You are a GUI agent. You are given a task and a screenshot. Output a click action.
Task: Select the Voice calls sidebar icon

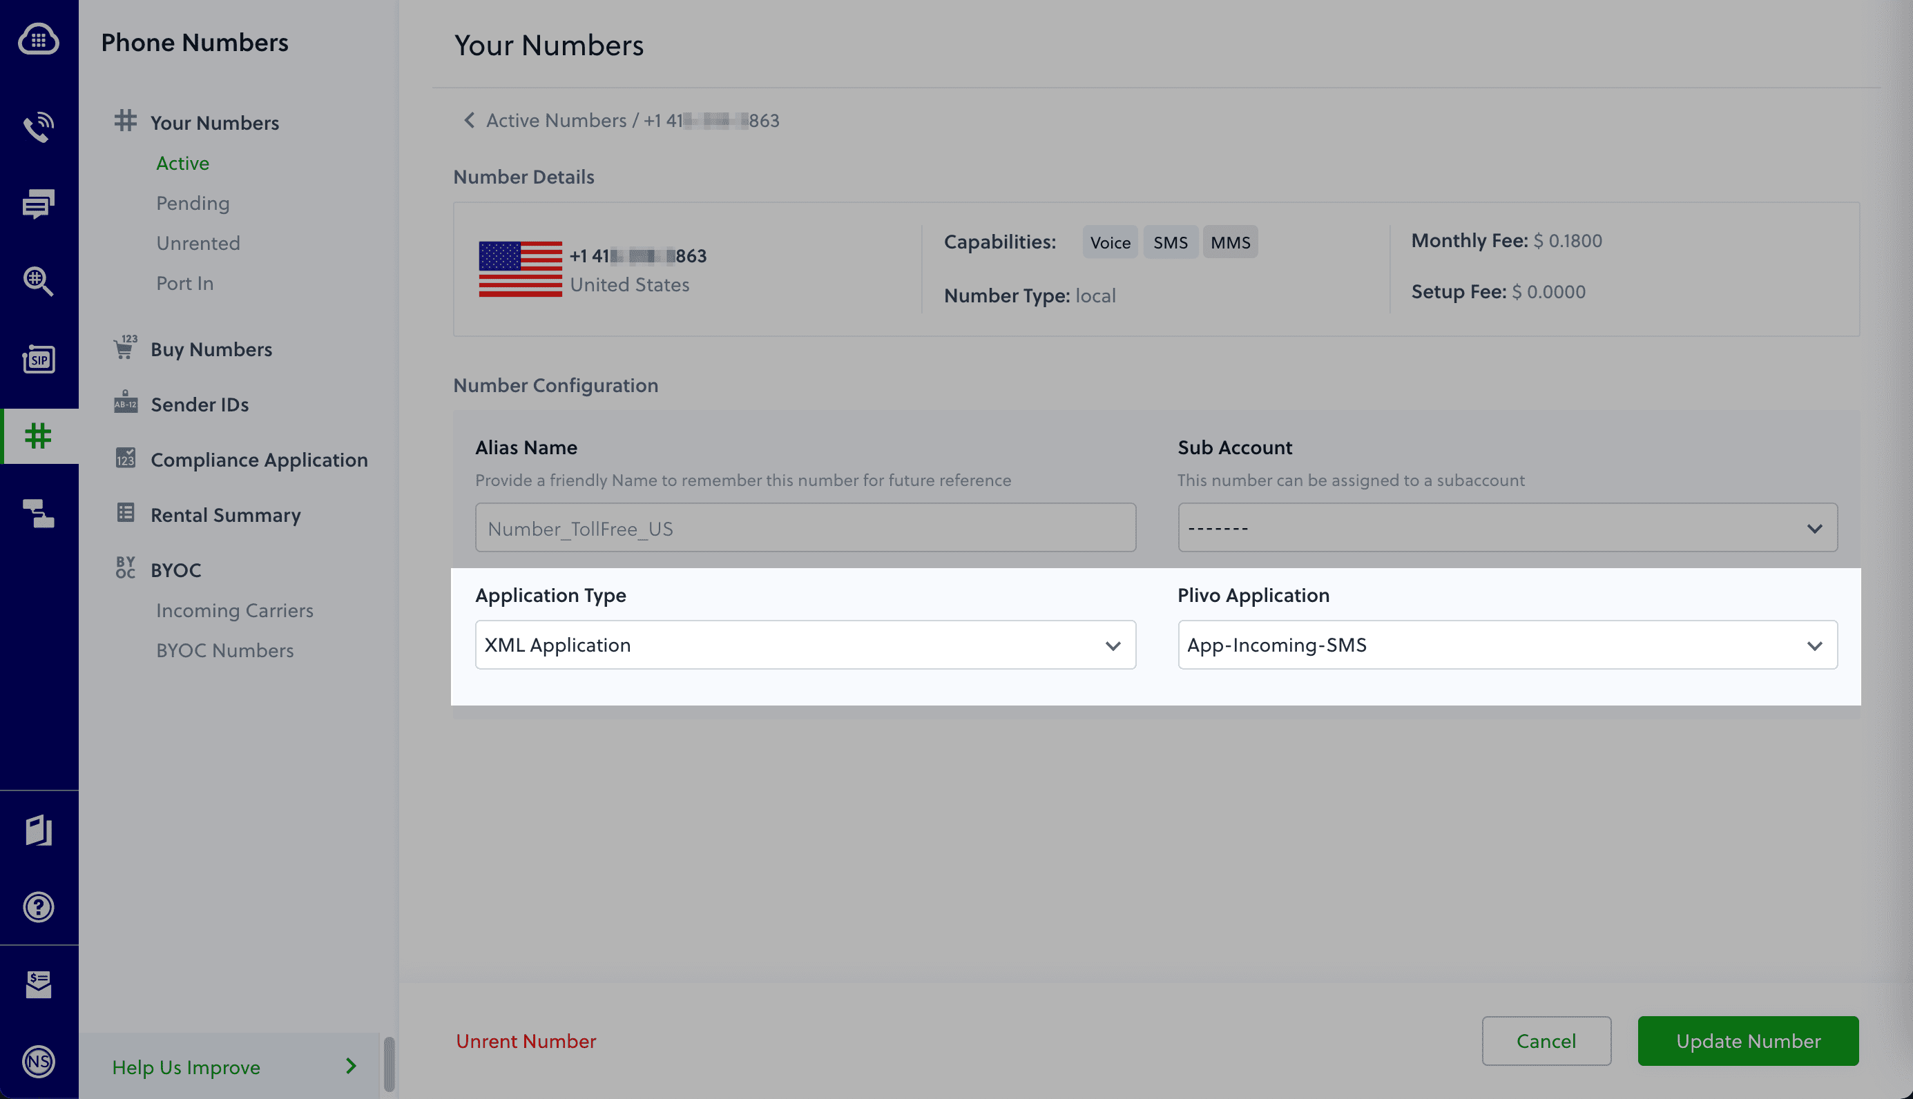tap(39, 127)
